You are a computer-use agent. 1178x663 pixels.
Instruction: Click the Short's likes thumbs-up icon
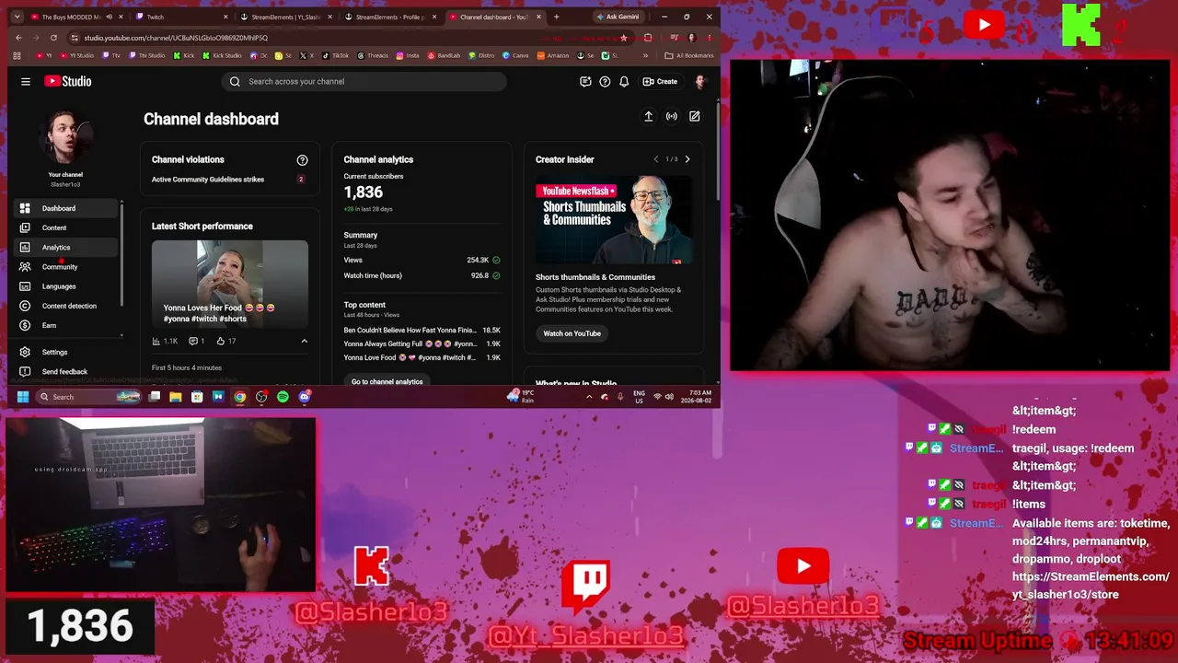coord(221,341)
